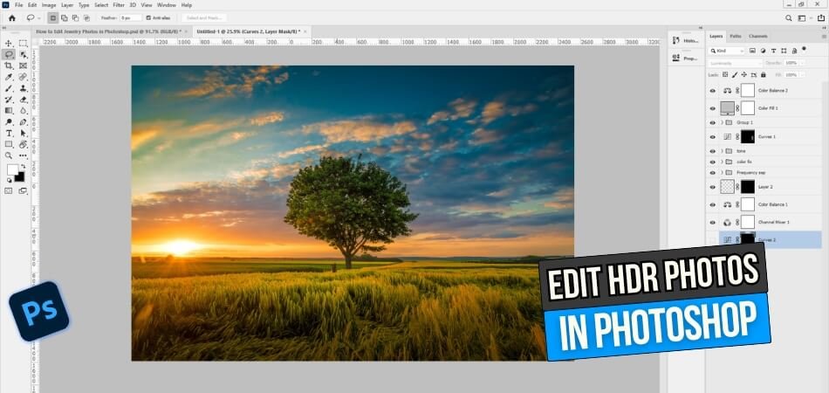
Task: Select the Frame tool
Action: [x=24, y=65]
